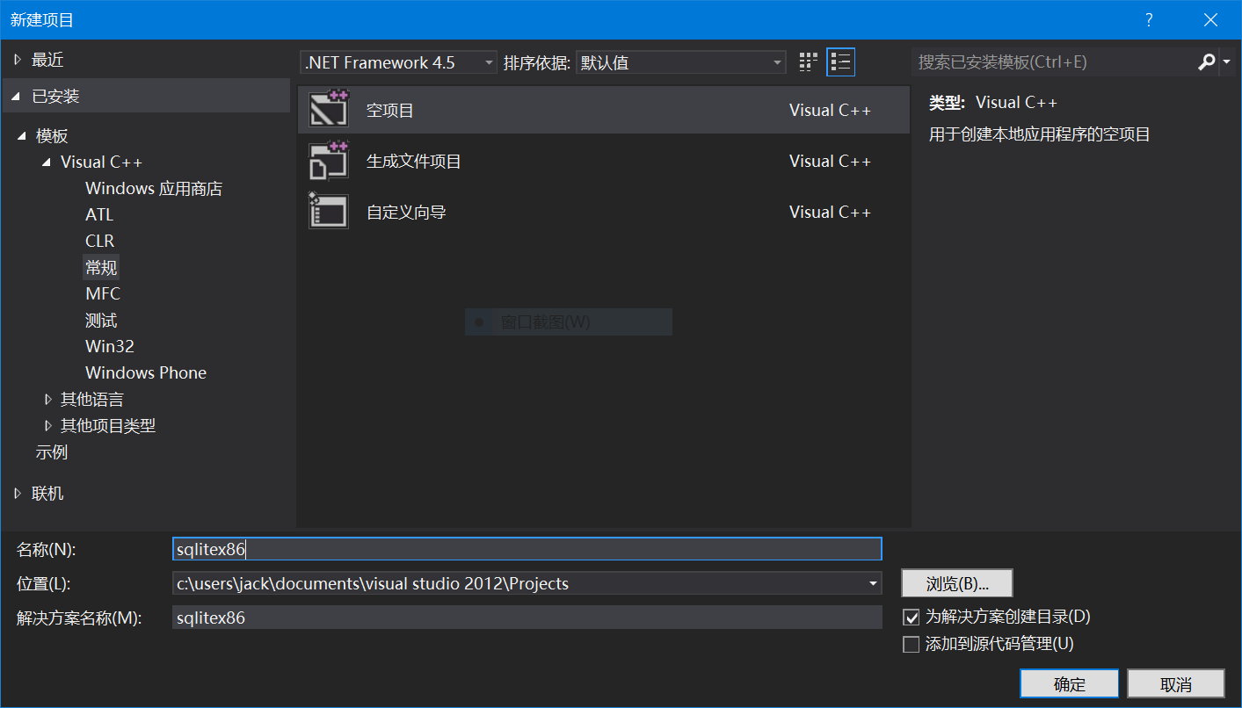Select the 空项目 template icon
Viewport: 1242px width, 708px height.
tap(329, 109)
